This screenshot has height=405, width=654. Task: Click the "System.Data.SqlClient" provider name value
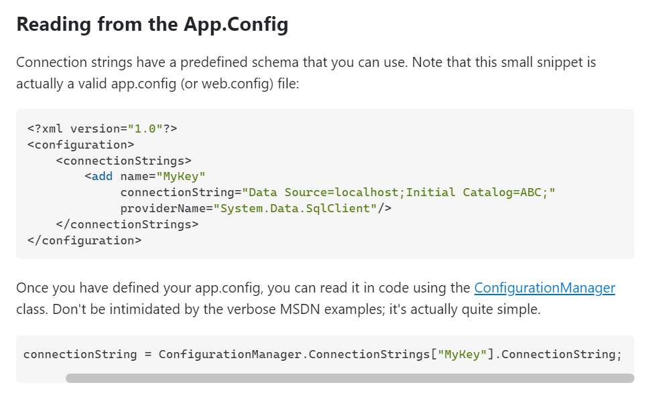tap(296, 208)
